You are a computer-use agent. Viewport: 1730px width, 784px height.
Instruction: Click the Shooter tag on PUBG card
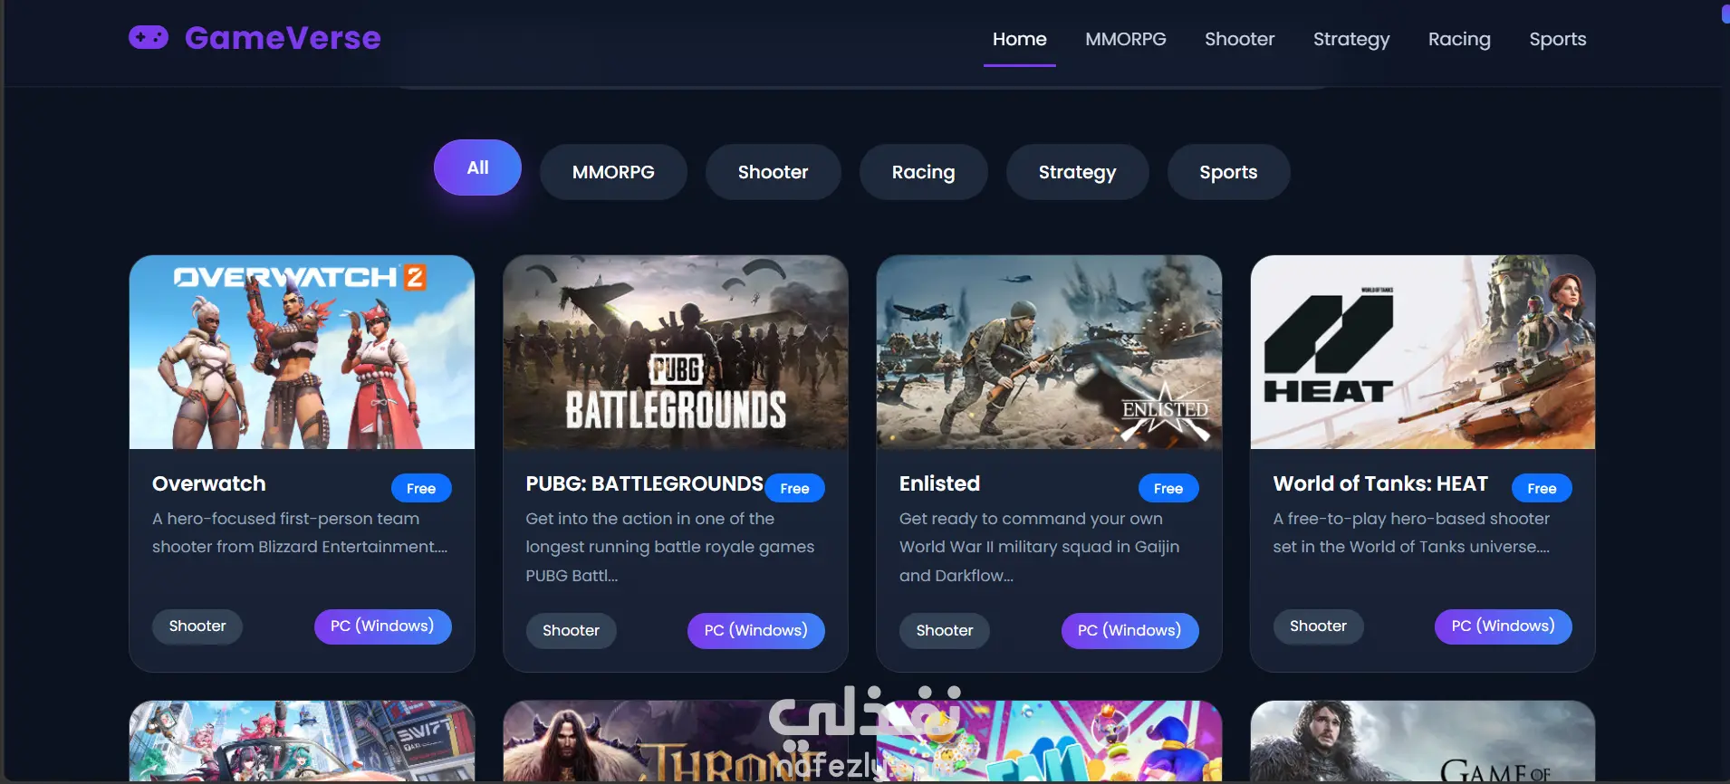pyautogui.click(x=572, y=631)
